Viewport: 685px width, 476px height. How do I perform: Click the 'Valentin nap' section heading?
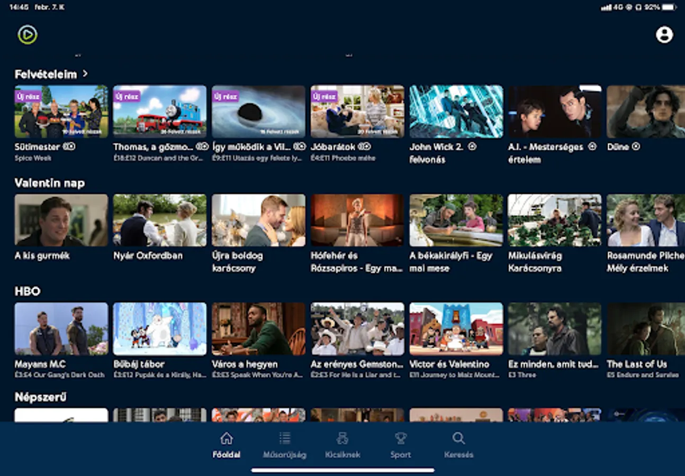click(x=49, y=183)
